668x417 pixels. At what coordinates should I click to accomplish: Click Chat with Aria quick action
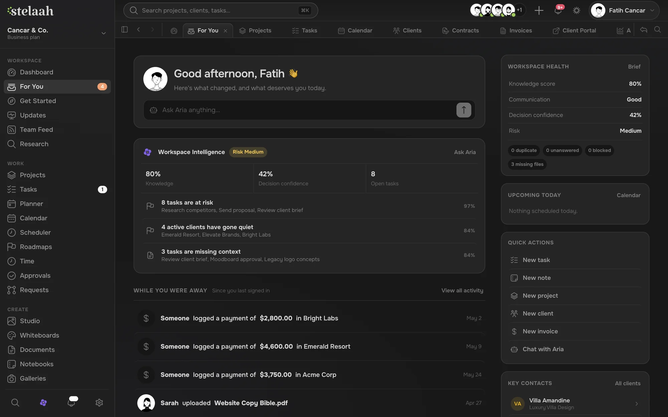pyautogui.click(x=575, y=349)
